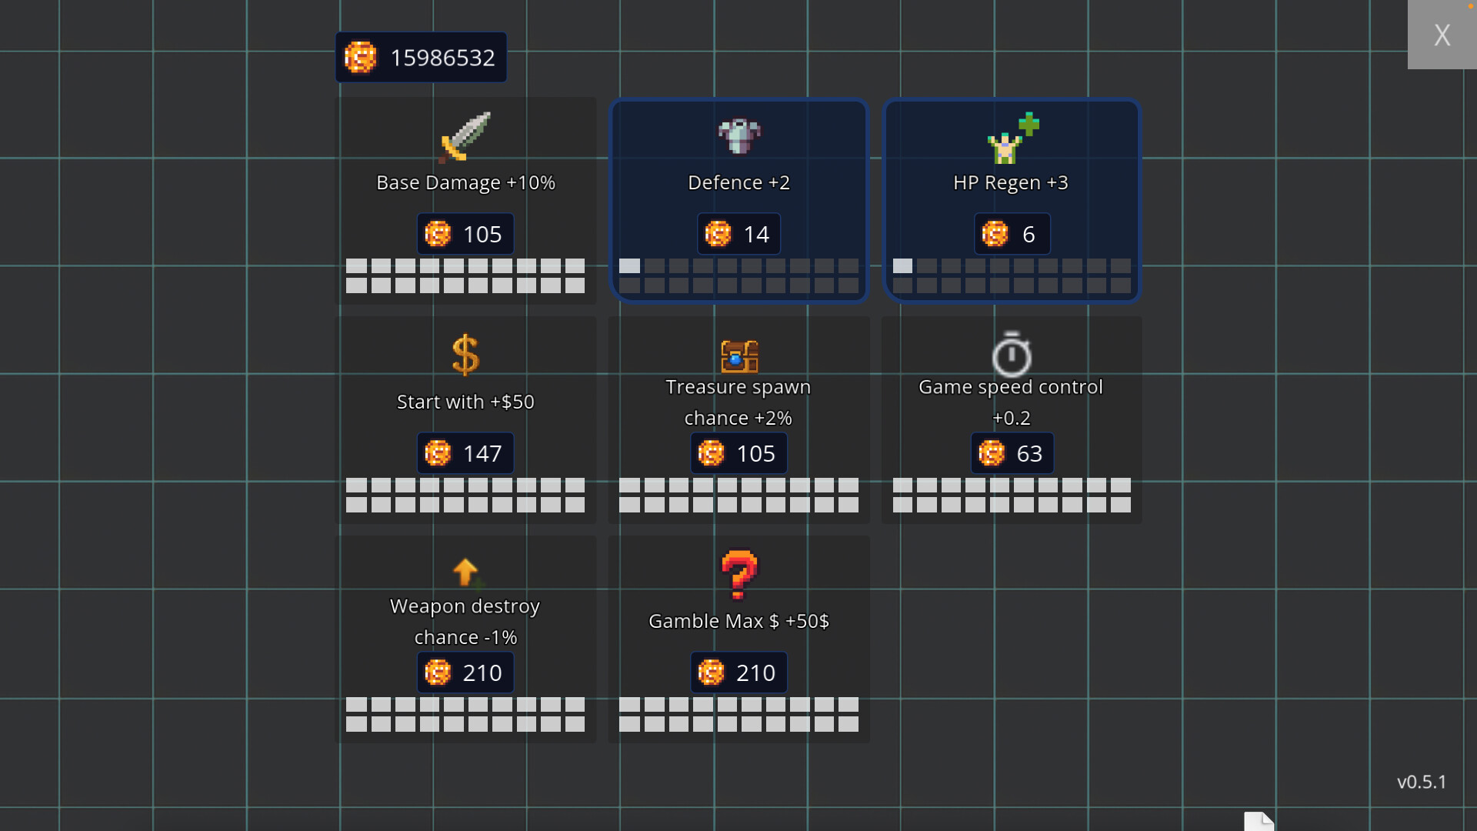The image size is (1477, 831).
Task: Purchase the Defence upgrade for 14 coins
Action: pyautogui.click(x=738, y=234)
